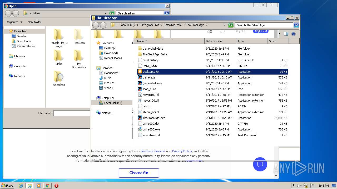Select Music library in sidebar
The height and width of the screenshot is (189, 337).
[x=105, y=78]
